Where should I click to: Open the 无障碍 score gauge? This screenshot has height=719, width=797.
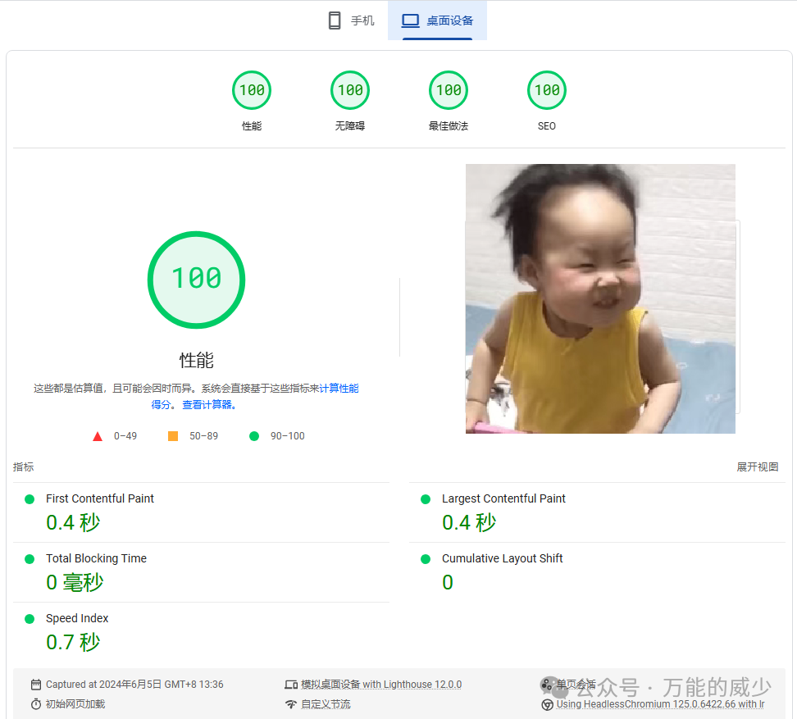[350, 90]
